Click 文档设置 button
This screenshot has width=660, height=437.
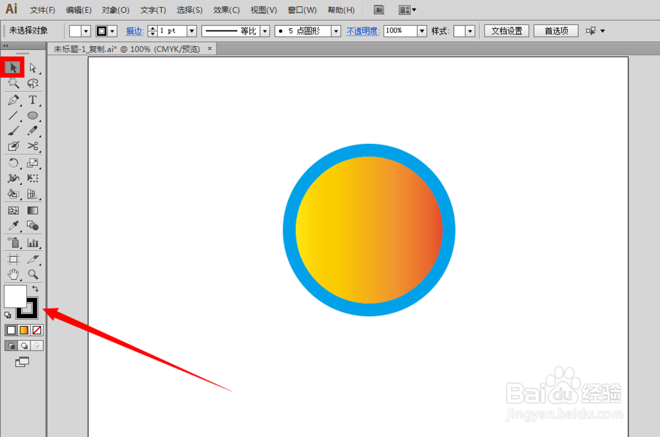pos(506,31)
